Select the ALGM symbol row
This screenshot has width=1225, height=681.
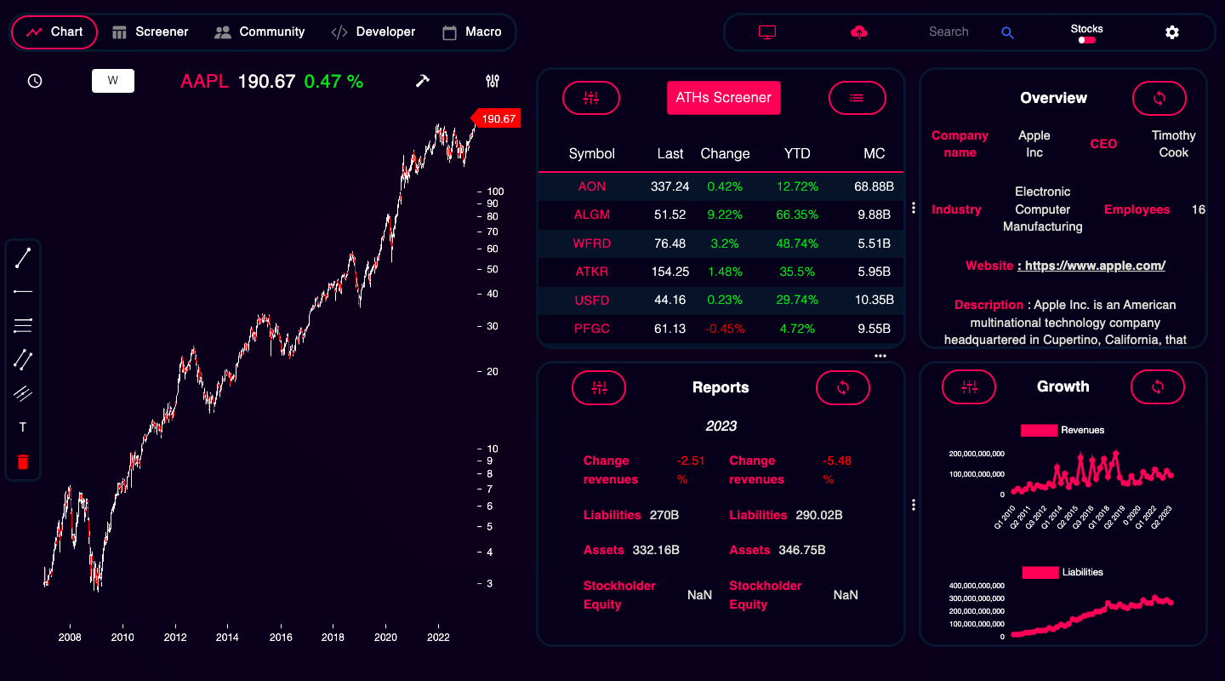[721, 215]
